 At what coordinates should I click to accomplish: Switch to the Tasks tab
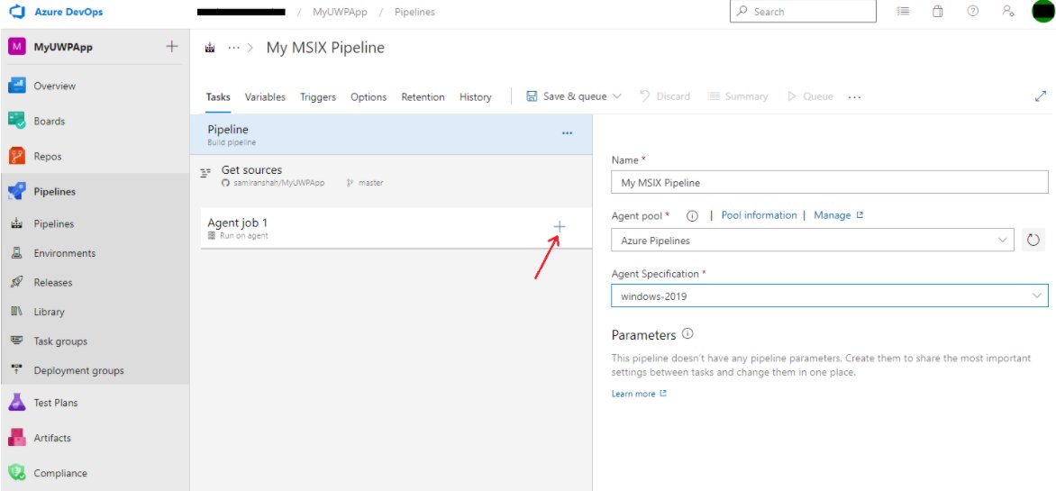pos(218,97)
